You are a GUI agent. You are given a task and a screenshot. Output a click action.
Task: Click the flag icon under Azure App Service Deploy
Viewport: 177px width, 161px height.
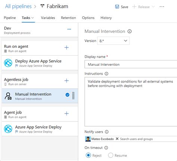coord(16,131)
